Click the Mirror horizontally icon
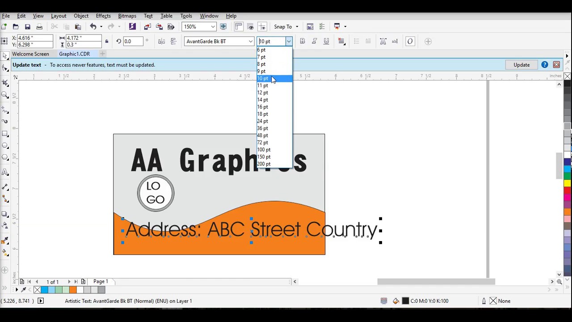Viewport: 572px width, 322px height. click(x=162, y=42)
